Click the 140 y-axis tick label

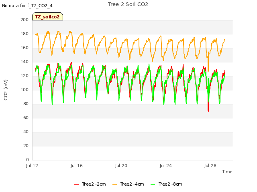[24, 62]
